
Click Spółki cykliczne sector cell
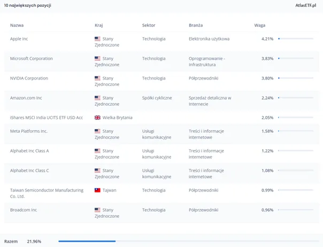157,98
